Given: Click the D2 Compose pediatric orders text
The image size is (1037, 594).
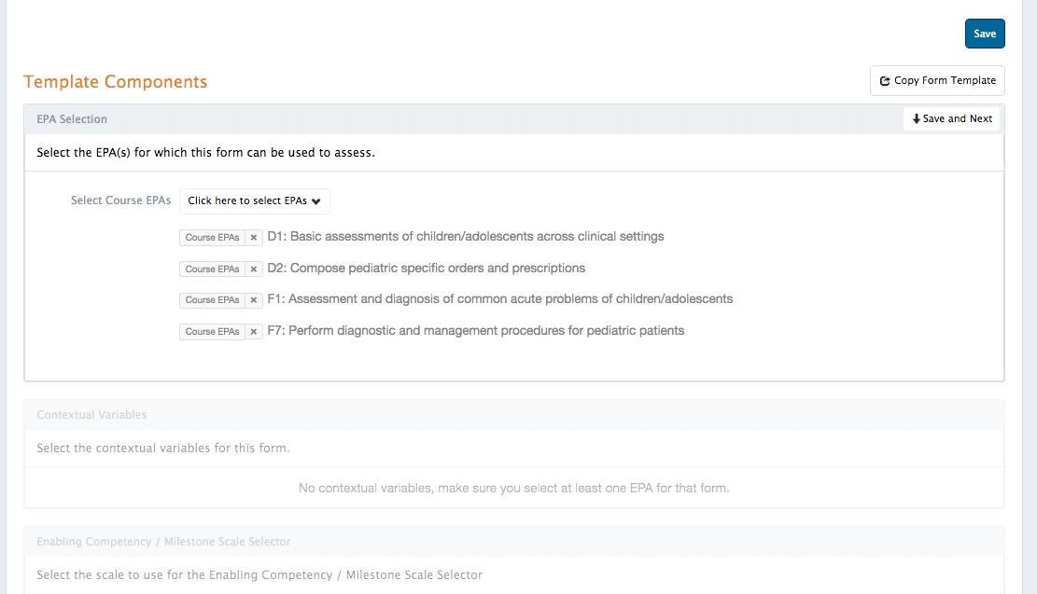Looking at the screenshot, I should point(427,269).
